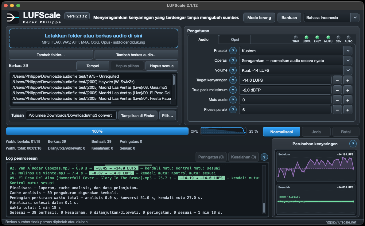365x226 pixels.
Task: Open help for Prasetel setting
Action: [x=233, y=51]
